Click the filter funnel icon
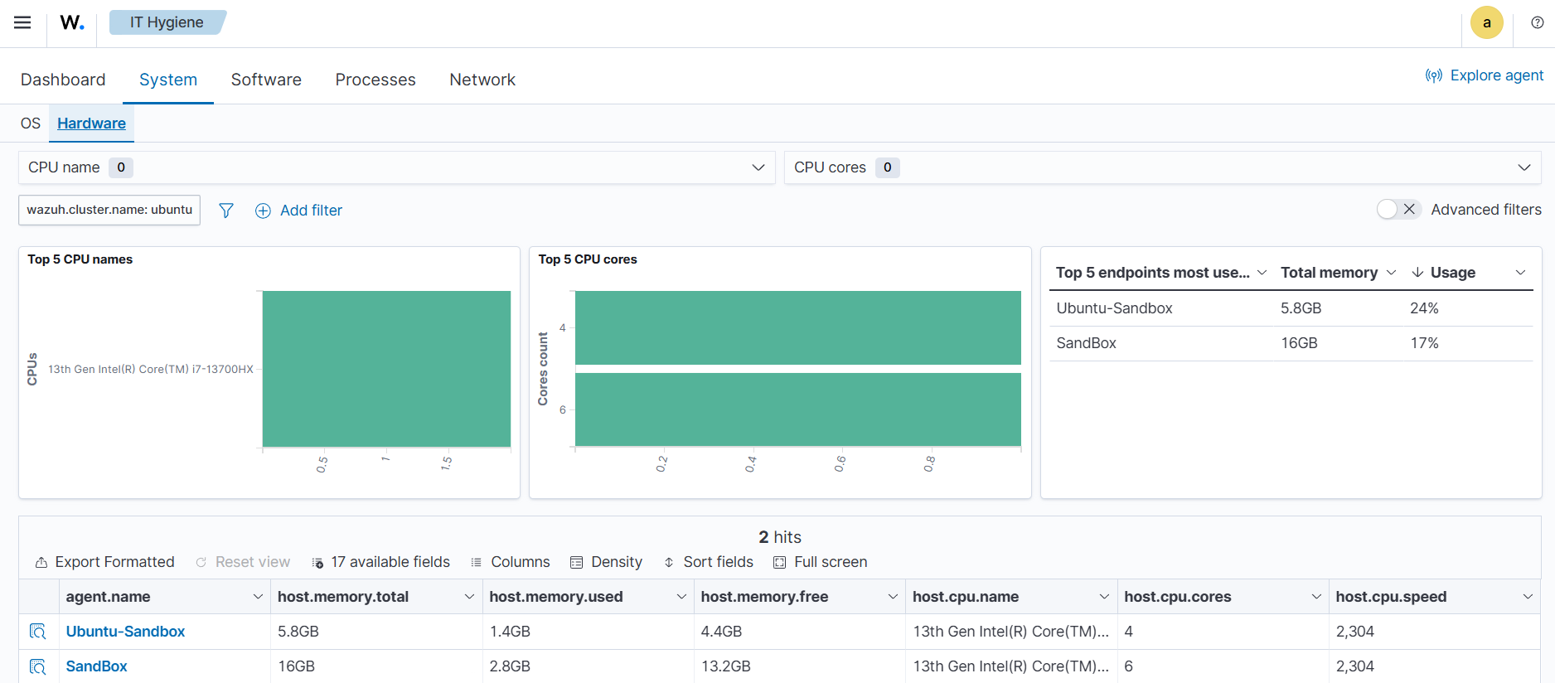 coord(226,211)
